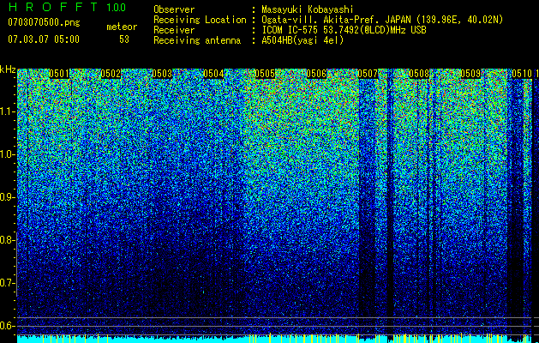Click the 1.1 frequency axis label
Screen dimensions: 539x343
click(8, 111)
